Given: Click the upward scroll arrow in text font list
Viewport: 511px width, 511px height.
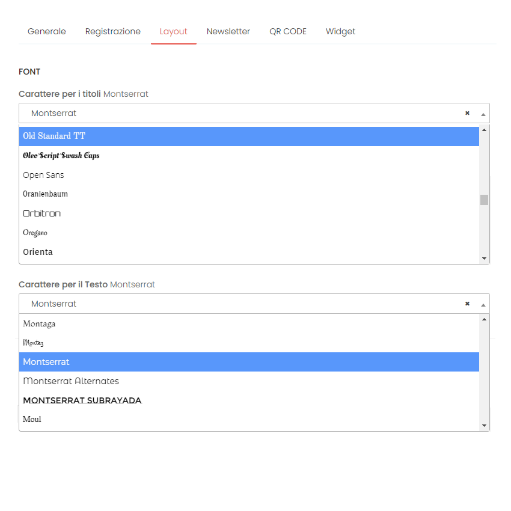Looking at the screenshot, I should [484, 319].
